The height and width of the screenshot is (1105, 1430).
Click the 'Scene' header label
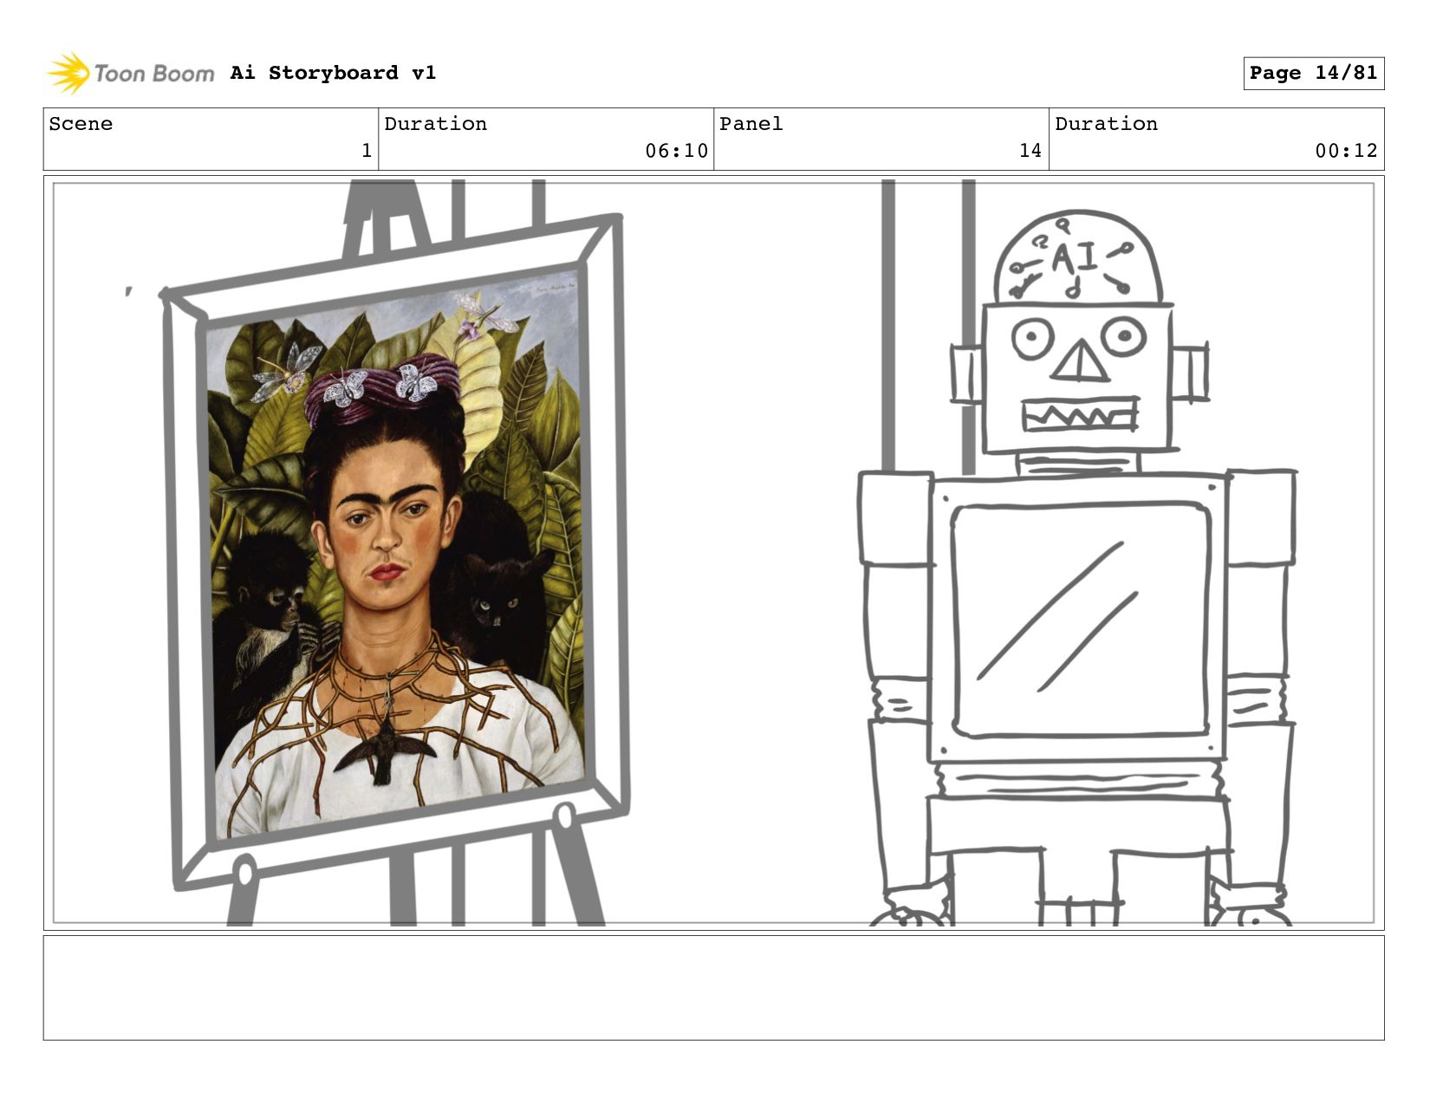81,124
